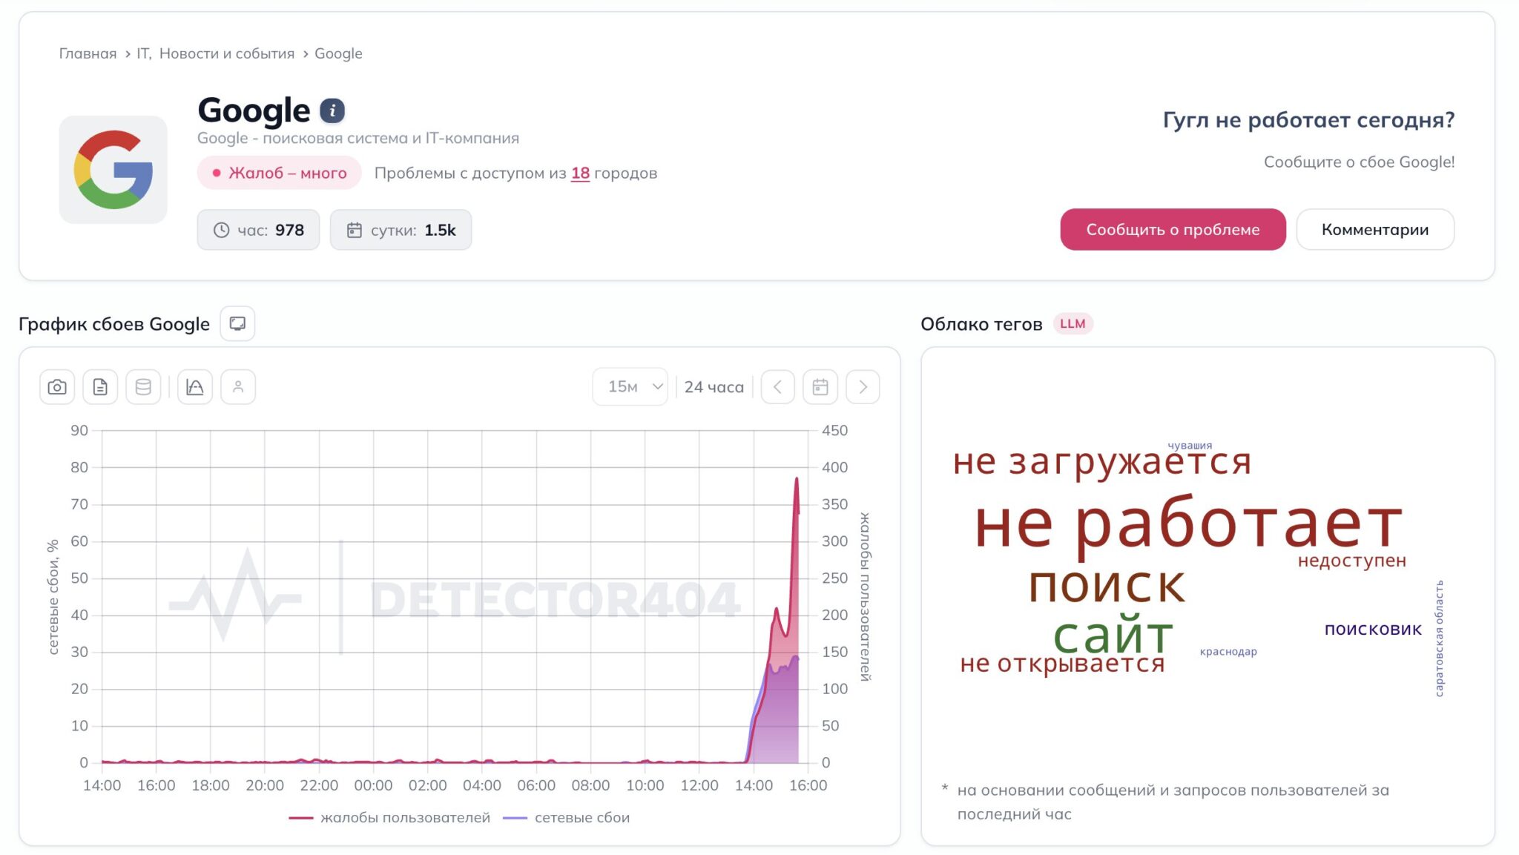This screenshot has height=855, width=1519.
Task: Click the Google title heading
Action: pyautogui.click(x=254, y=111)
